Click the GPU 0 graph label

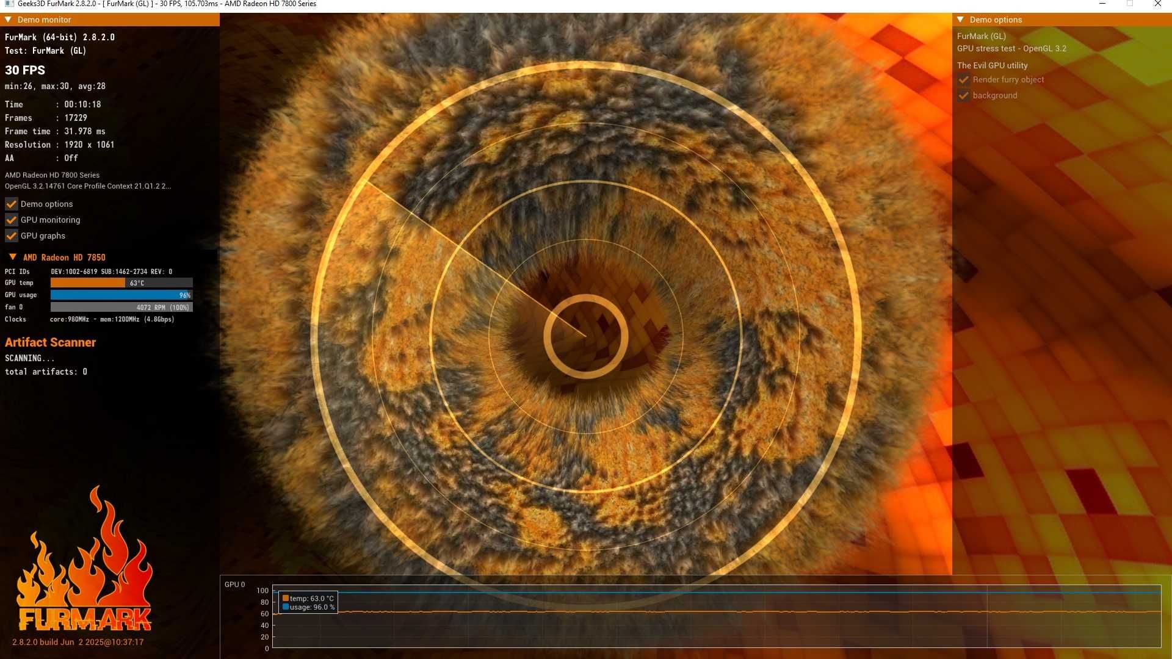click(234, 585)
